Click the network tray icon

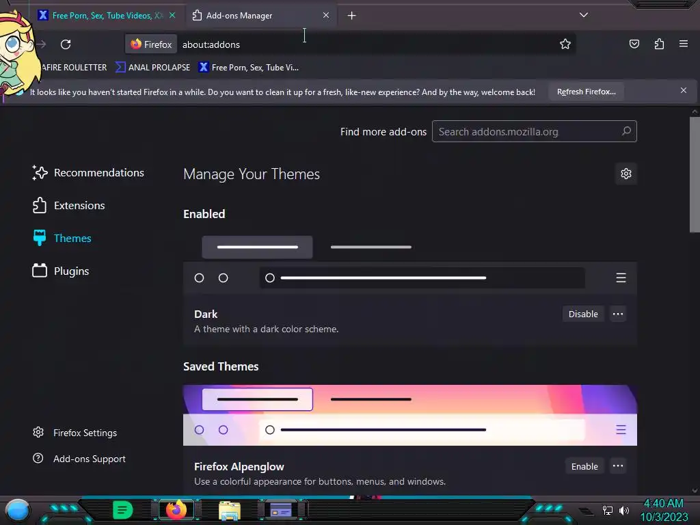coord(607,510)
